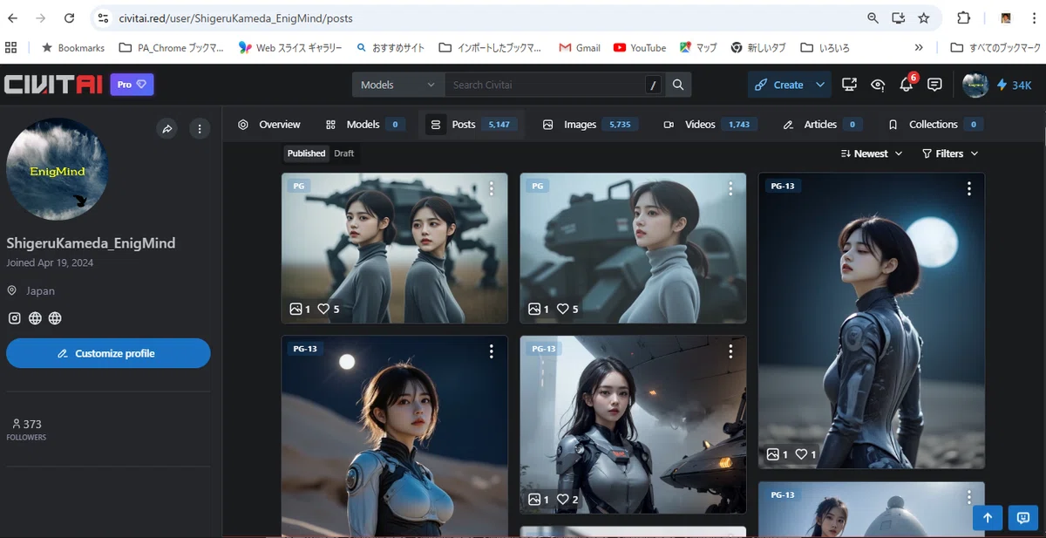The height and width of the screenshot is (538, 1046).
Task: Open user avatar menu in header
Action: pos(975,85)
